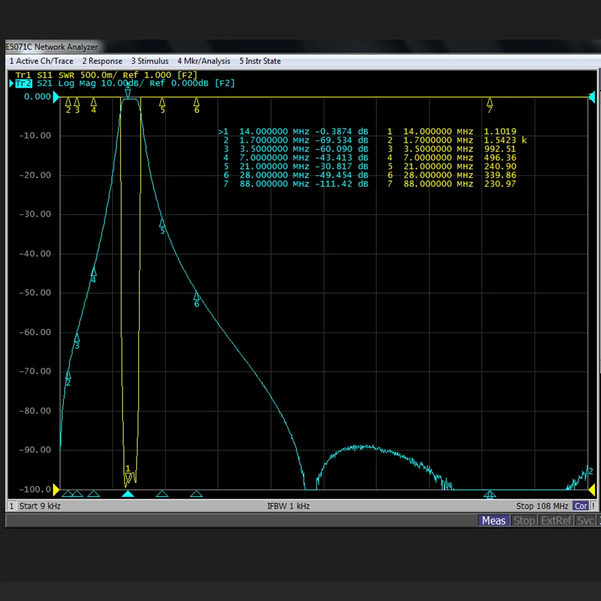This screenshot has height=601, width=601.
Task: Open the 5 Instr State menu
Action: click(x=260, y=61)
